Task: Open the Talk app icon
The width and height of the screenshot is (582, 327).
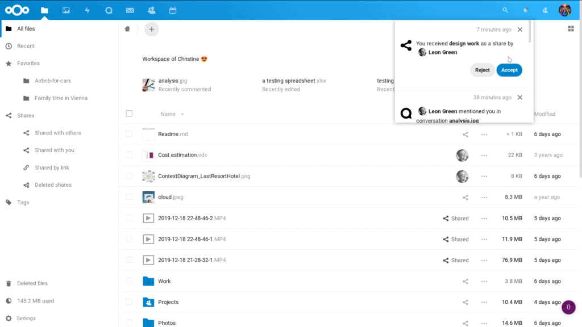Action: pos(109,10)
